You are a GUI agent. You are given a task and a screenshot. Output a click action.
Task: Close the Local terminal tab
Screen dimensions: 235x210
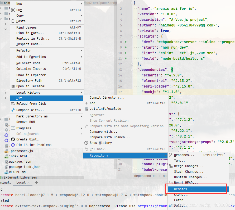(28, 183)
